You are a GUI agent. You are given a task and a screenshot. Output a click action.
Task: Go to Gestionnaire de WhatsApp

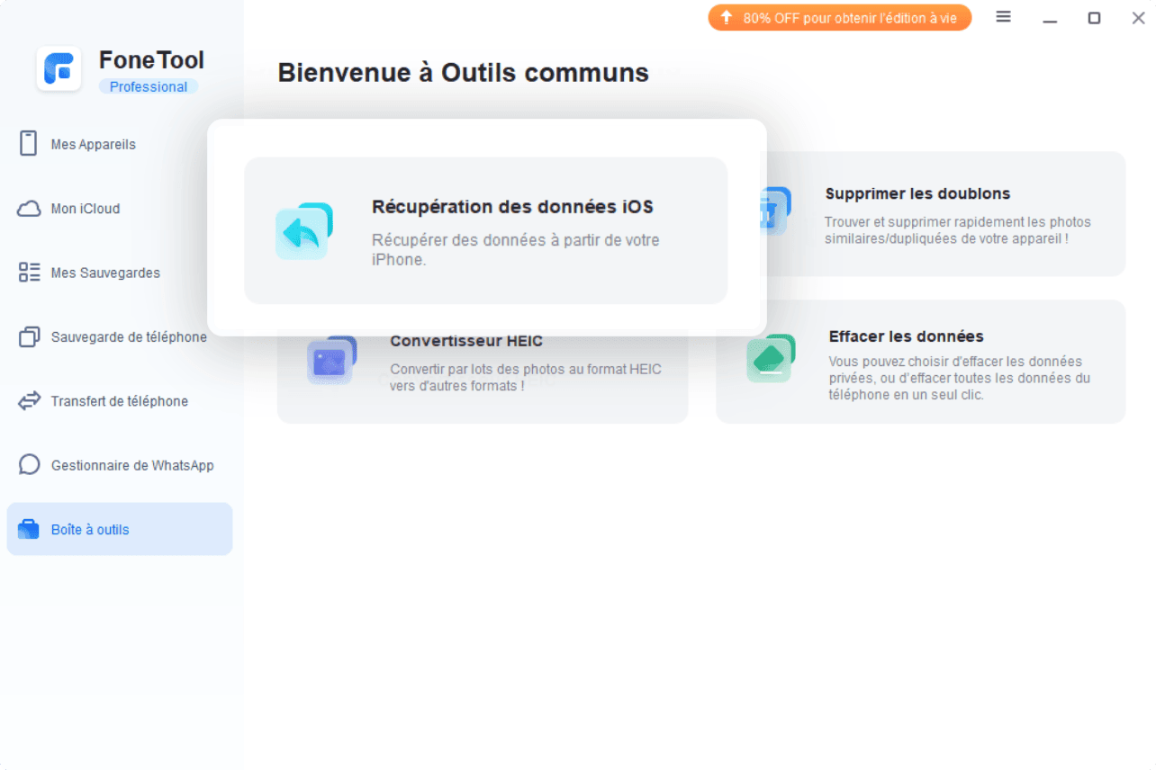132,465
